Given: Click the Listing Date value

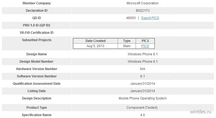Looking at the screenshot, I should (x=142, y=91).
